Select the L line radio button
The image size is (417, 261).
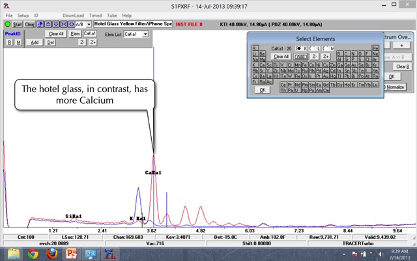[x=313, y=48]
